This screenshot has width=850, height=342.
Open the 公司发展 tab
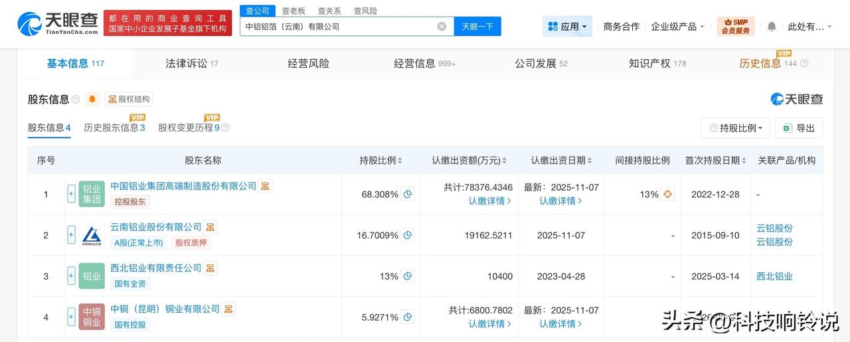click(541, 64)
